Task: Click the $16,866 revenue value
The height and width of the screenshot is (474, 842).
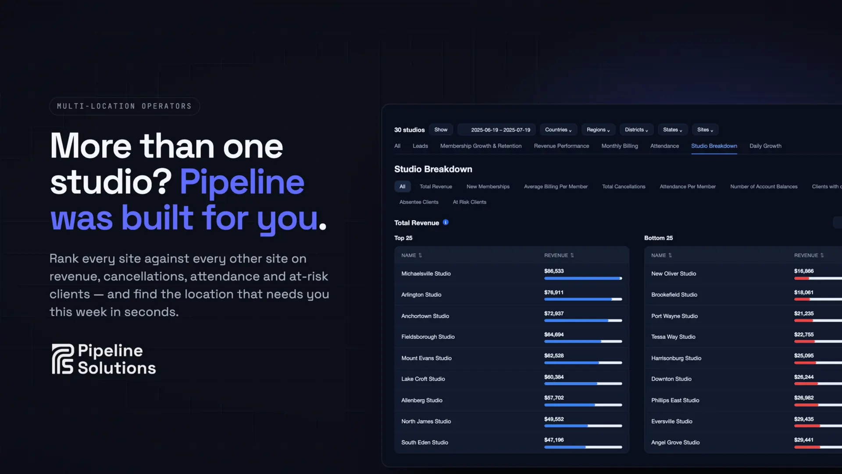Action: (x=804, y=271)
